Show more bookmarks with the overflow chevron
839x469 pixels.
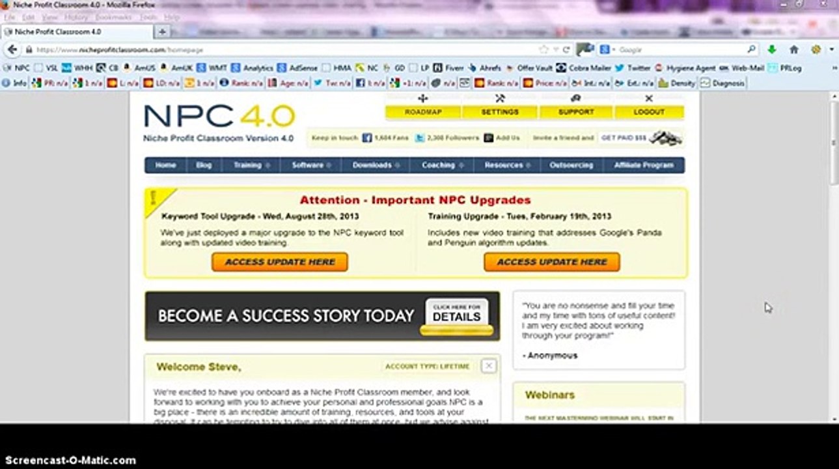pos(833,68)
